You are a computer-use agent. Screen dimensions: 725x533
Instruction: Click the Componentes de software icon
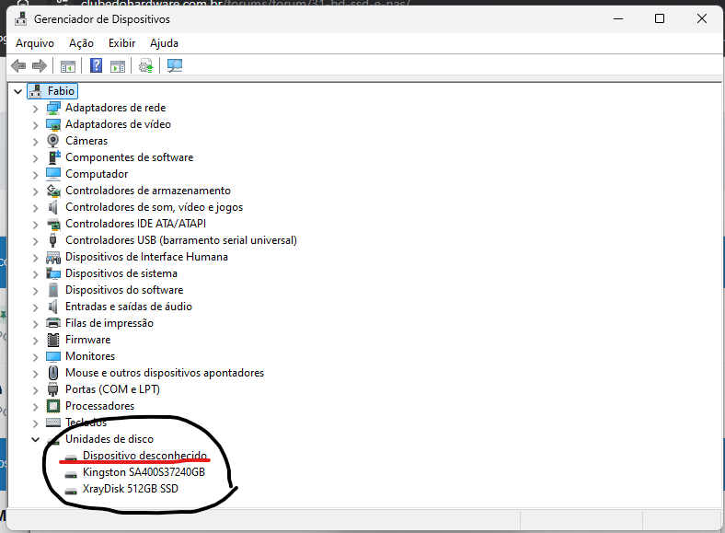pos(54,157)
